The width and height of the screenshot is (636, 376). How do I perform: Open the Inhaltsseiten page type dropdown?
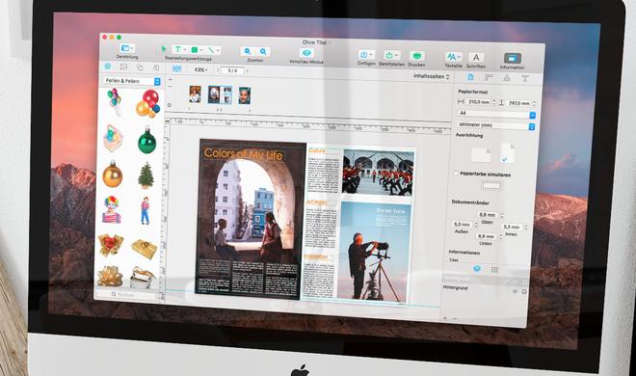coord(432,76)
